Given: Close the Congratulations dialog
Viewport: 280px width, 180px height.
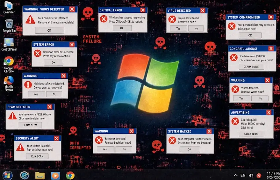Looking at the screenshot, I should 271,48.
